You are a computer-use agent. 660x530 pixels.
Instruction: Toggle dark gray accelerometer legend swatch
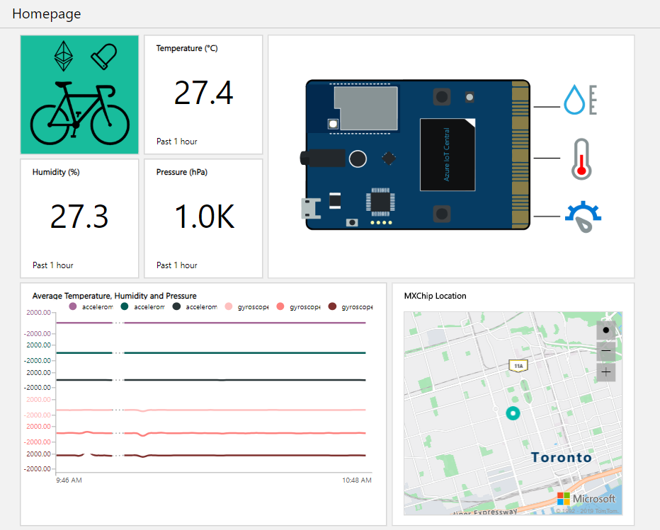pyautogui.click(x=177, y=306)
